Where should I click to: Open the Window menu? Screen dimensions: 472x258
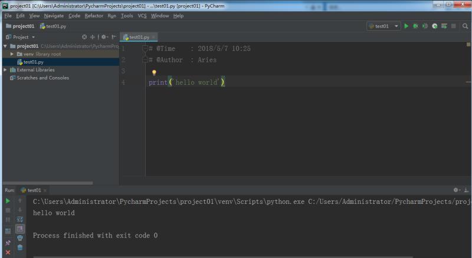160,16
